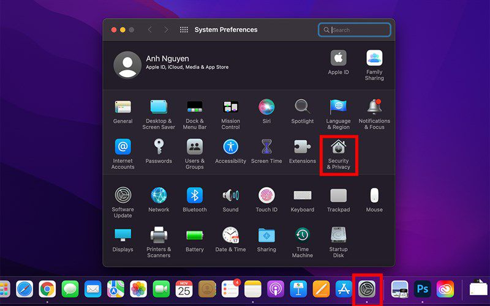This screenshot has width=490, height=306.
Task: Open the Passwords pane
Action: 159,151
